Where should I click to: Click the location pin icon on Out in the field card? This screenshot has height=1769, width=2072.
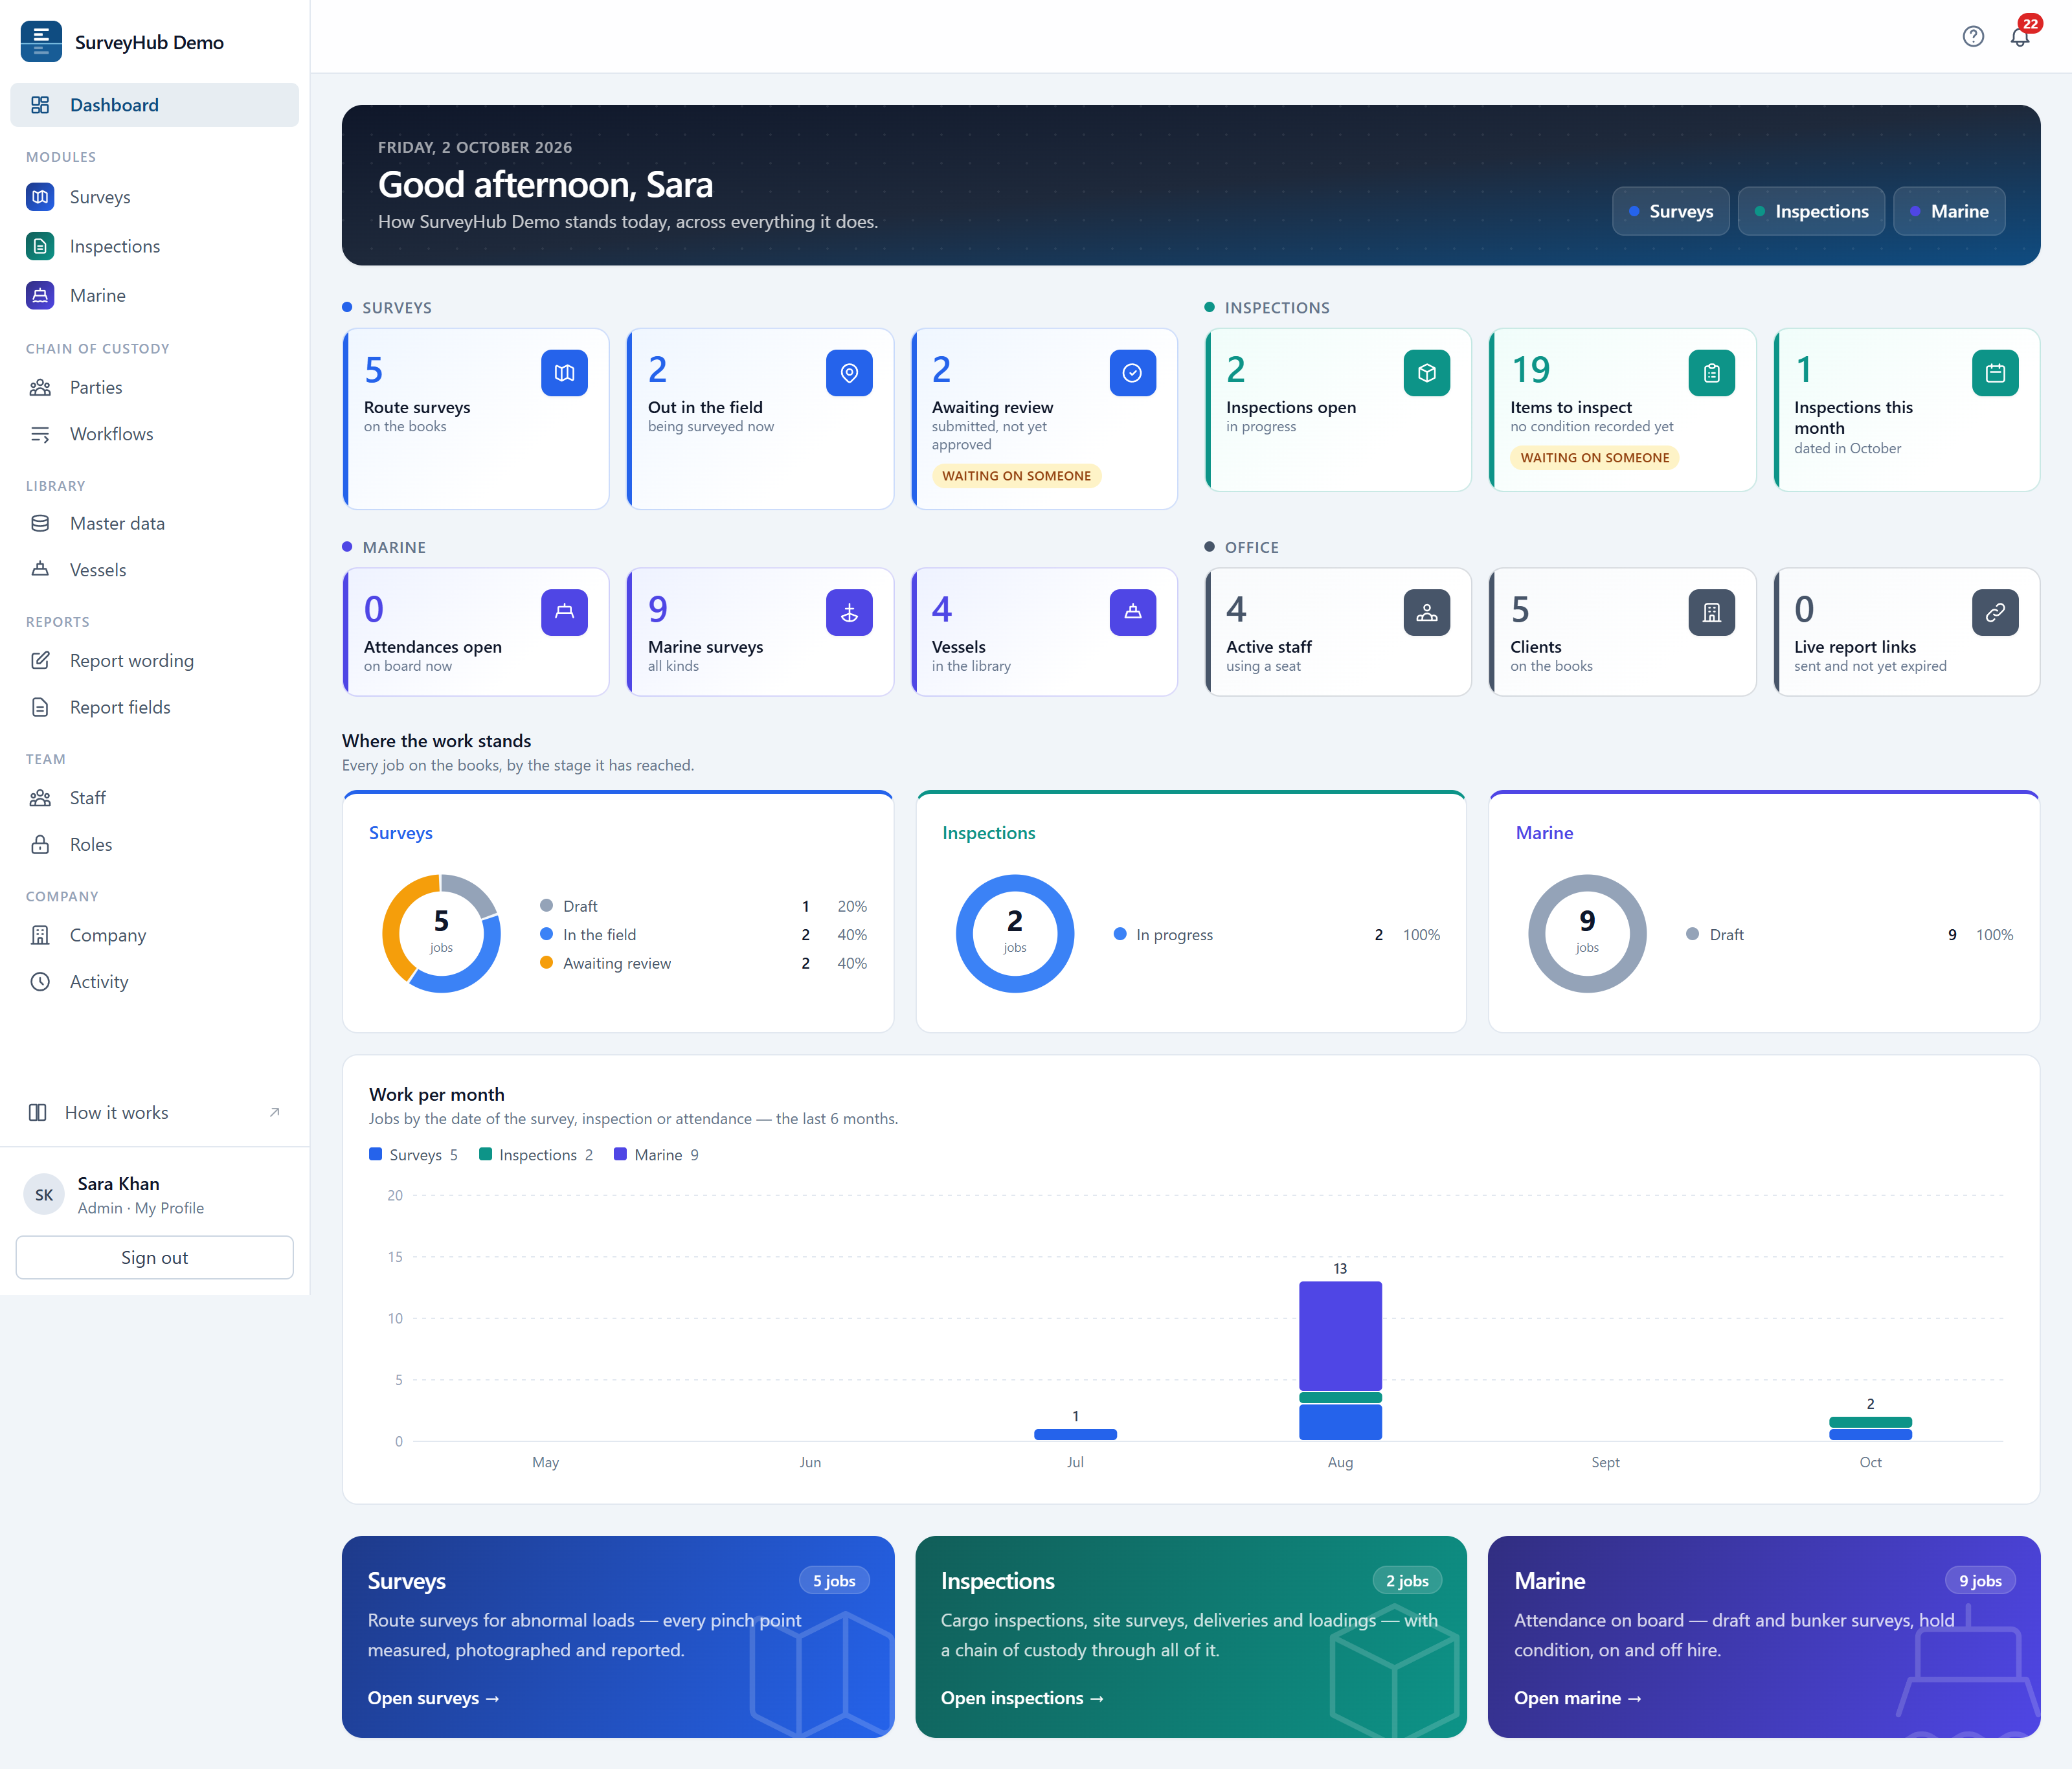coord(849,373)
